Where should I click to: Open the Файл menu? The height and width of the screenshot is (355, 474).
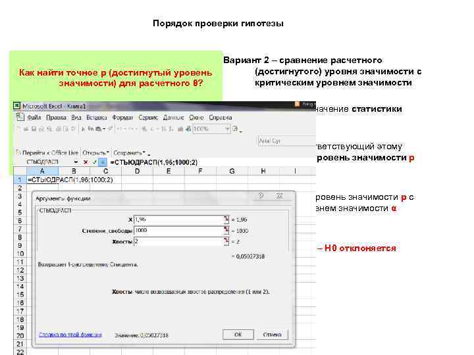pos(34,118)
